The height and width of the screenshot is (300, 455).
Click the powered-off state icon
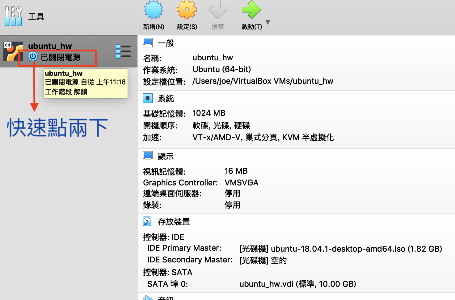pyautogui.click(x=33, y=57)
